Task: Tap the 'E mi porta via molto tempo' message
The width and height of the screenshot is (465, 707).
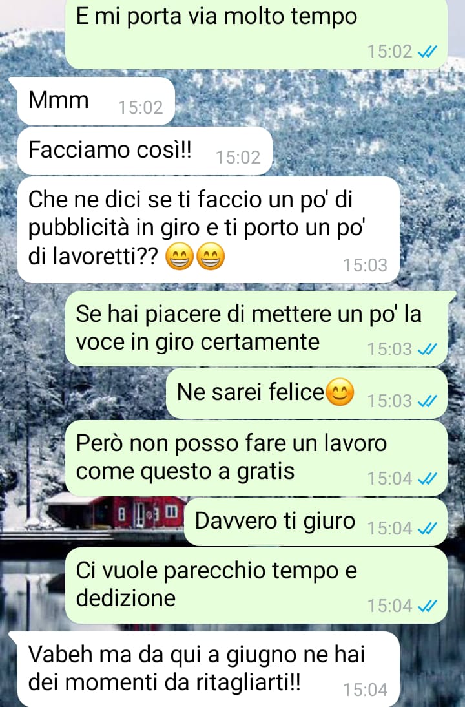Action: pyautogui.click(x=256, y=34)
